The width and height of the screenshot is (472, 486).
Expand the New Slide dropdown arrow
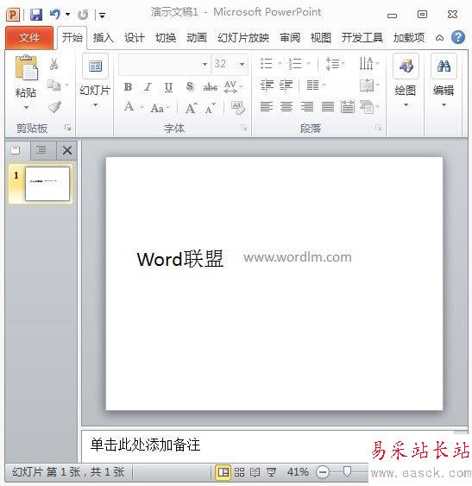[95, 105]
